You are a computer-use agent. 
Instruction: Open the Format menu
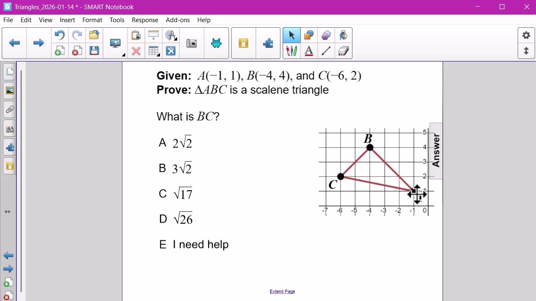(x=92, y=20)
